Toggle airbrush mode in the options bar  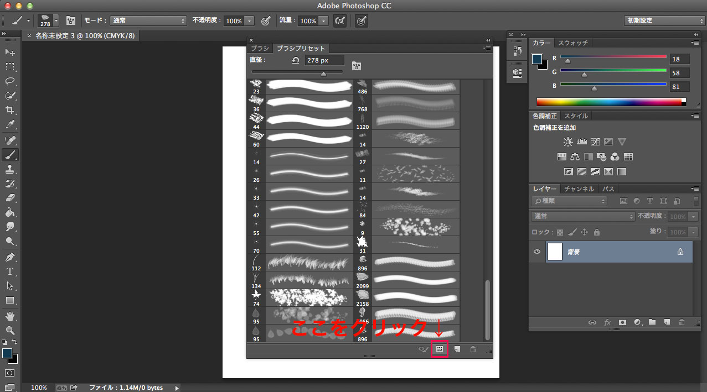340,20
